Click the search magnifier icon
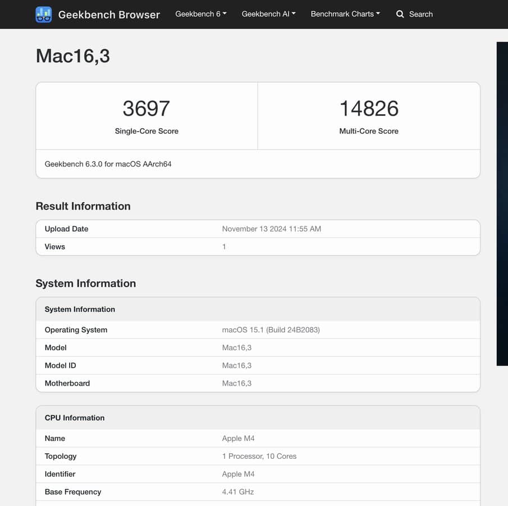 400,14
